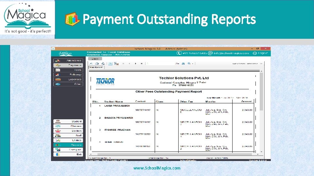Click the Amount column header
Image resolution: width=314 pixels, height=176 pixels.
(247, 101)
